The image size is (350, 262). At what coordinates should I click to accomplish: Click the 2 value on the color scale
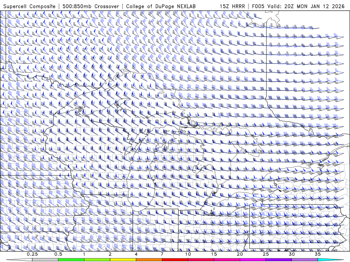110,254
